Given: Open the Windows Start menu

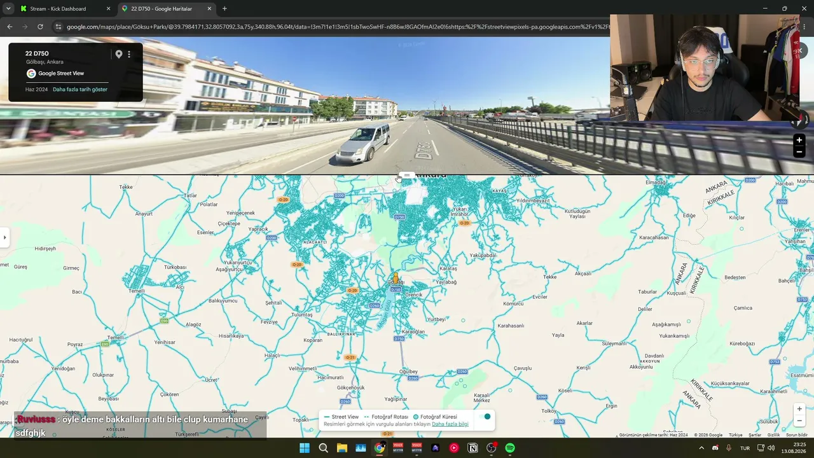Looking at the screenshot, I should coord(305,448).
